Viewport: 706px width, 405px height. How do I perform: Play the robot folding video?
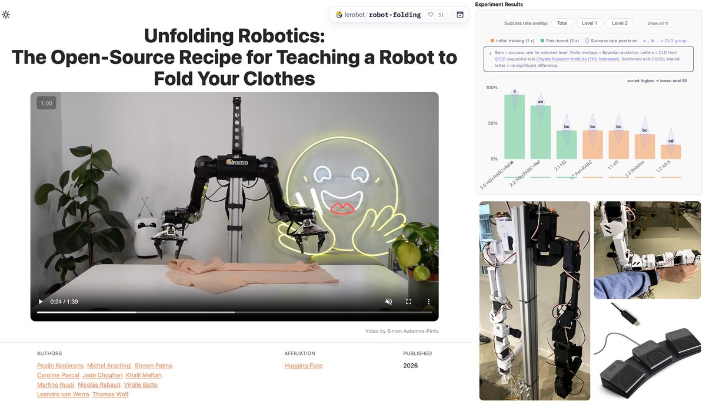tap(41, 302)
